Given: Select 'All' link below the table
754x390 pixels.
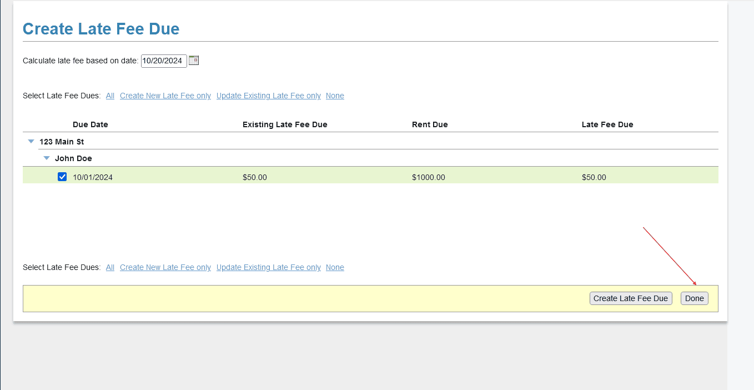Looking at the screenshot, I should click(x=110, y=267).
